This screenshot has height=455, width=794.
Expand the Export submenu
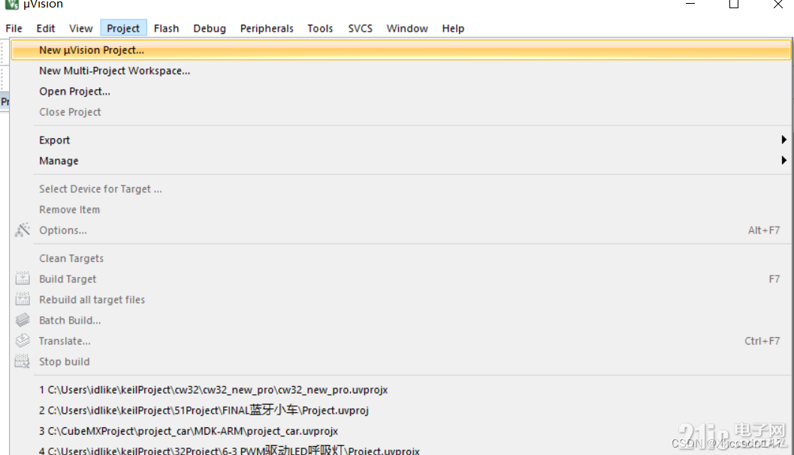pos(400,140)
